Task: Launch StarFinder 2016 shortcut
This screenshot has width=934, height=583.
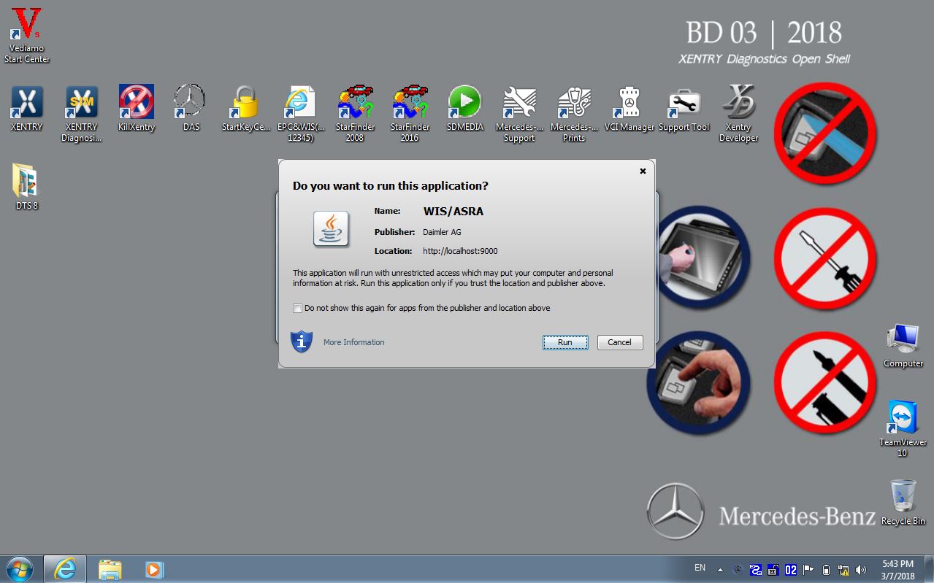Action: pos(410,113)
